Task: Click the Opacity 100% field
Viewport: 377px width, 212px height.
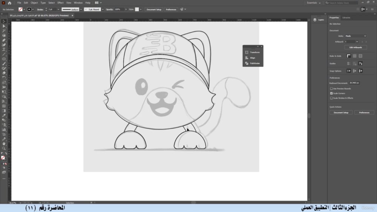Action: point(119,9)
